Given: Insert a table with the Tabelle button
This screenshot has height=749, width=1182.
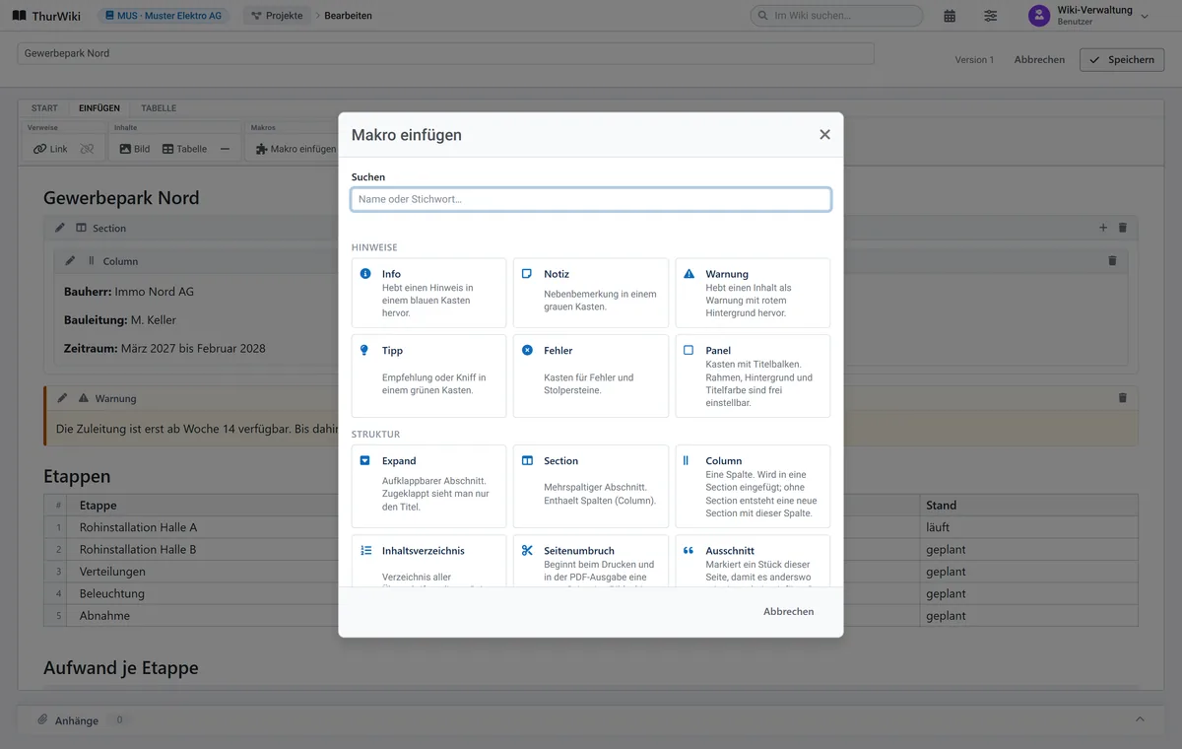Looking at the screenshot, I should (184, 149).
